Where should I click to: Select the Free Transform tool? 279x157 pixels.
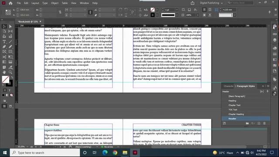(x=10, y=57)
